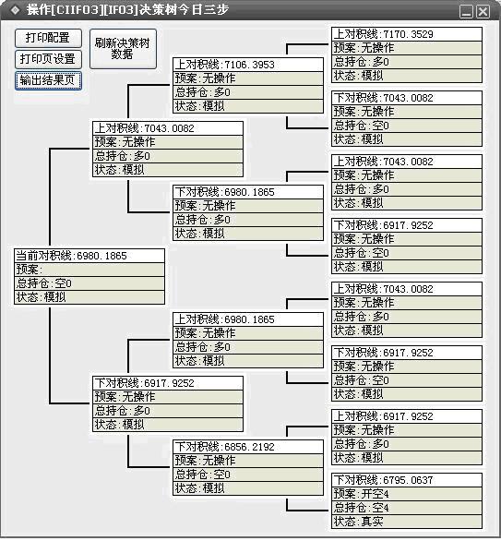Click 总持仓:空4 position row
The width and height of the screenshot is (501, 541).
[407, 508]
